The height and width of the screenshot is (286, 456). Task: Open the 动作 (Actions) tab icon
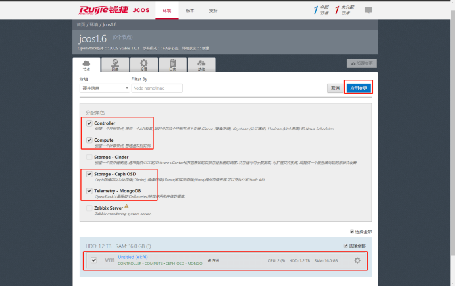click(x=201, y=65)
